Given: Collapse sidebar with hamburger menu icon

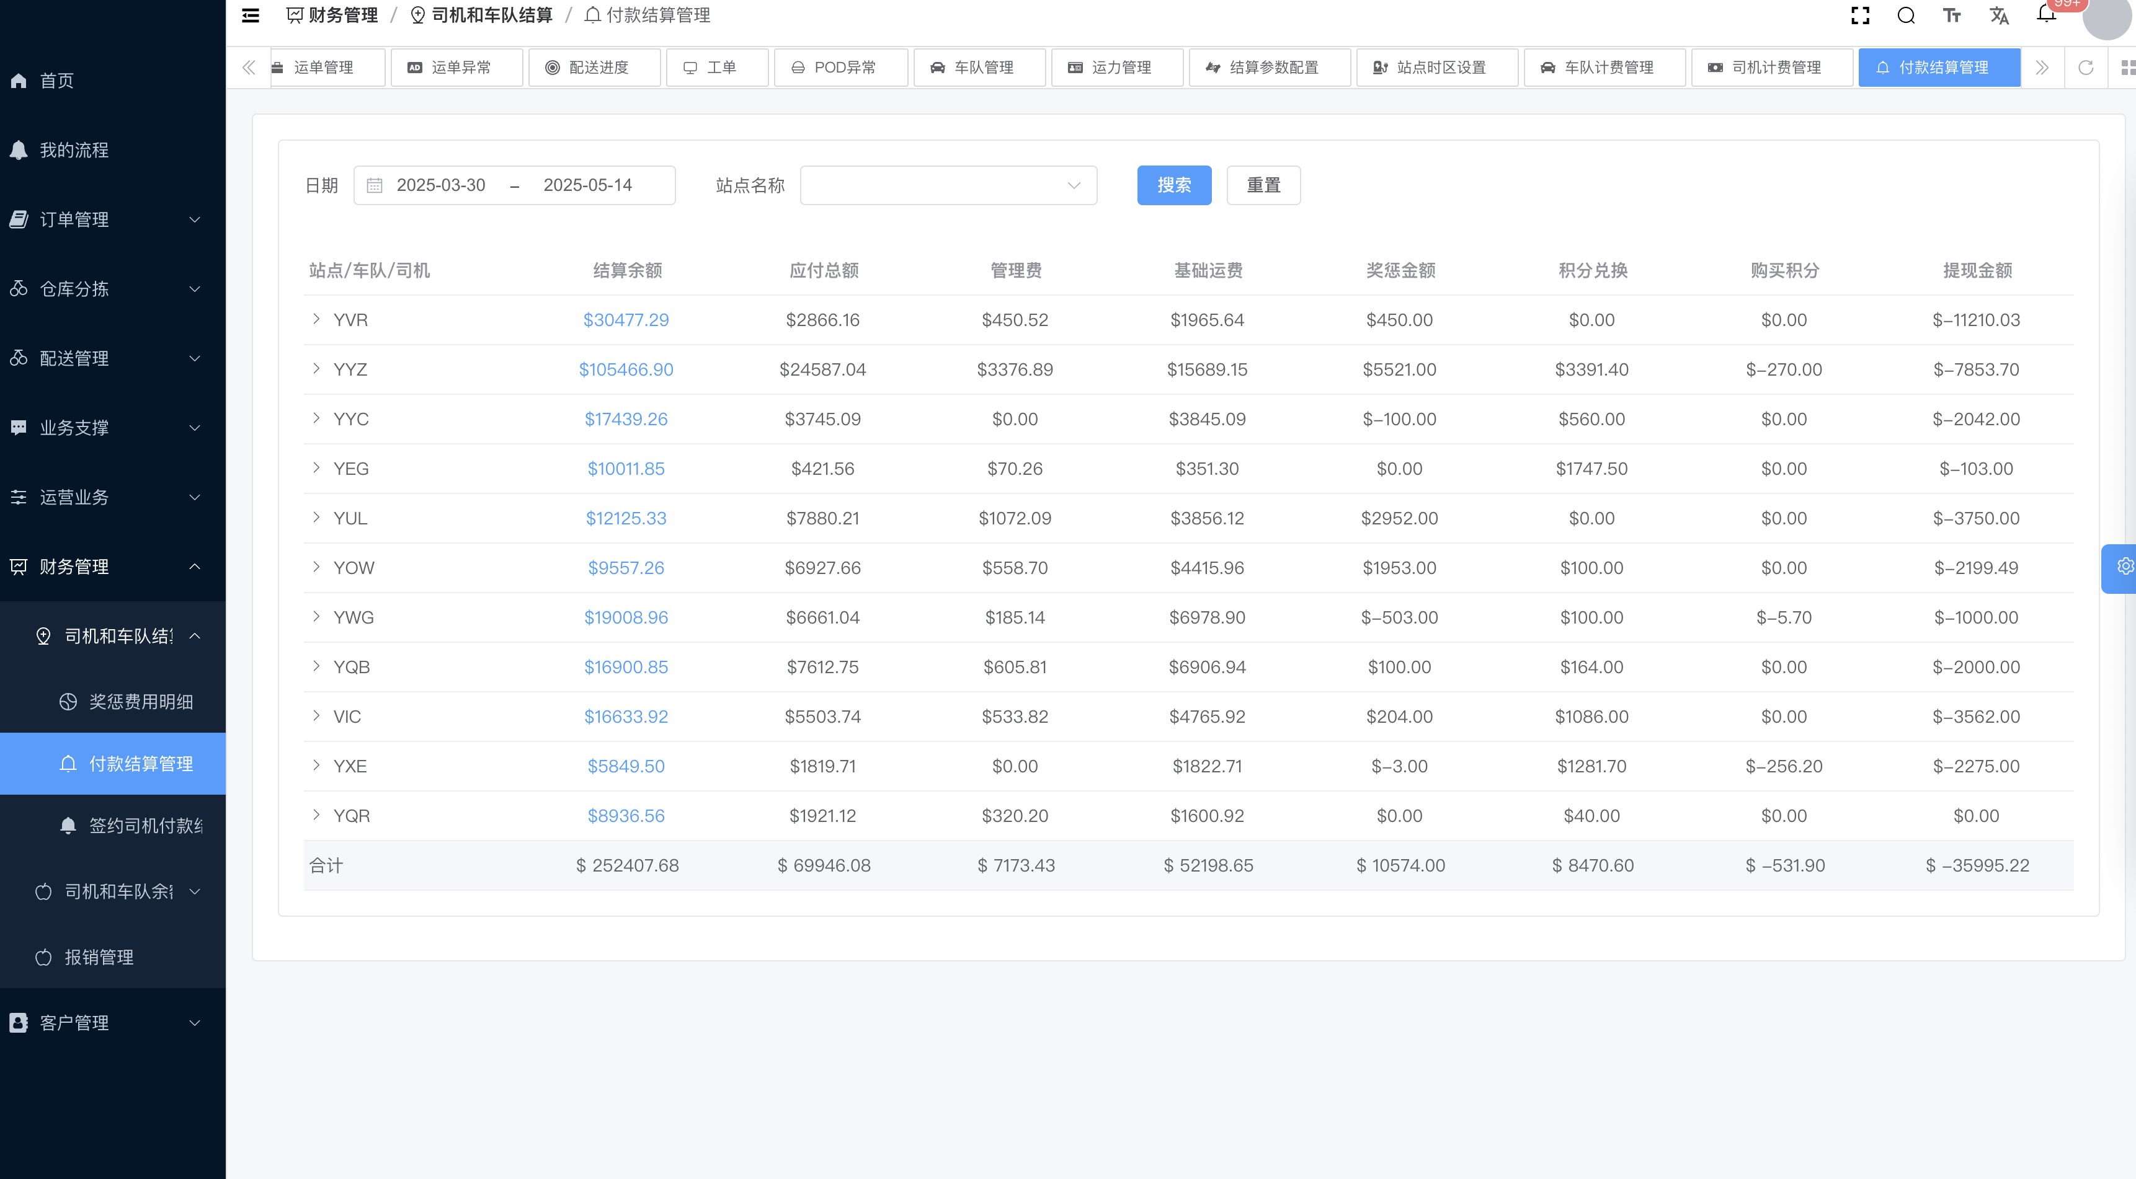Looking at the screenshot, I should 251,15.
